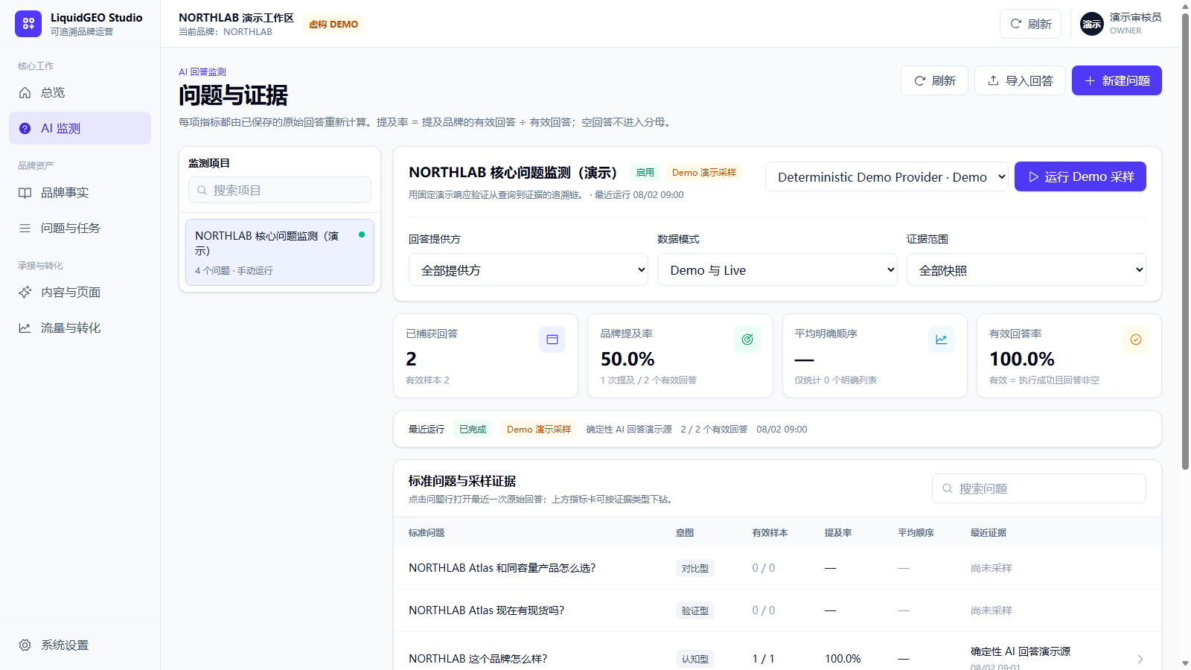Click the 对比型 intent tag
Image resolution: width=1191 pixels, height=670 pixels.
tap(695, 569)
